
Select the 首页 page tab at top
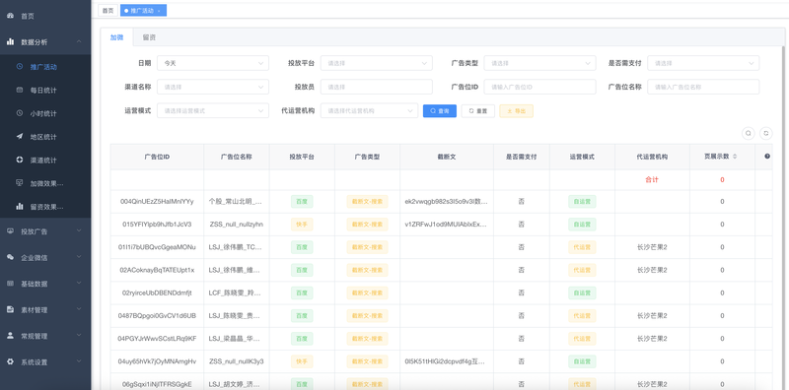click(x=108, y=11)
